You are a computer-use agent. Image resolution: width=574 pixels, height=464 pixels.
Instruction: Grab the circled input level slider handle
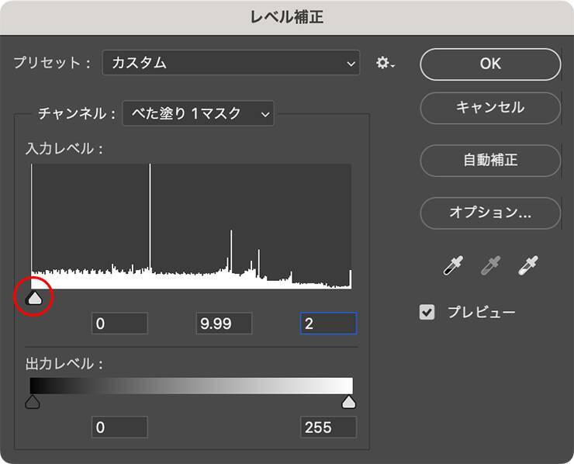[33, 297]
